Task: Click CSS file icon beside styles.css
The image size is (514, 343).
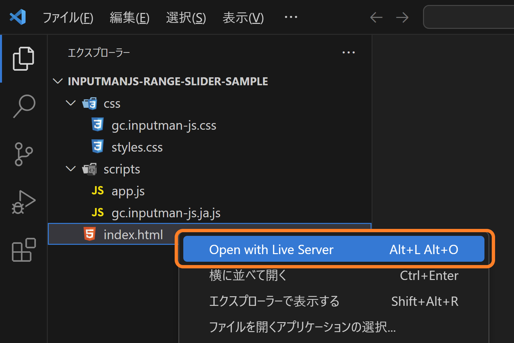Action: pyautogui.click(x=98, y=147)
